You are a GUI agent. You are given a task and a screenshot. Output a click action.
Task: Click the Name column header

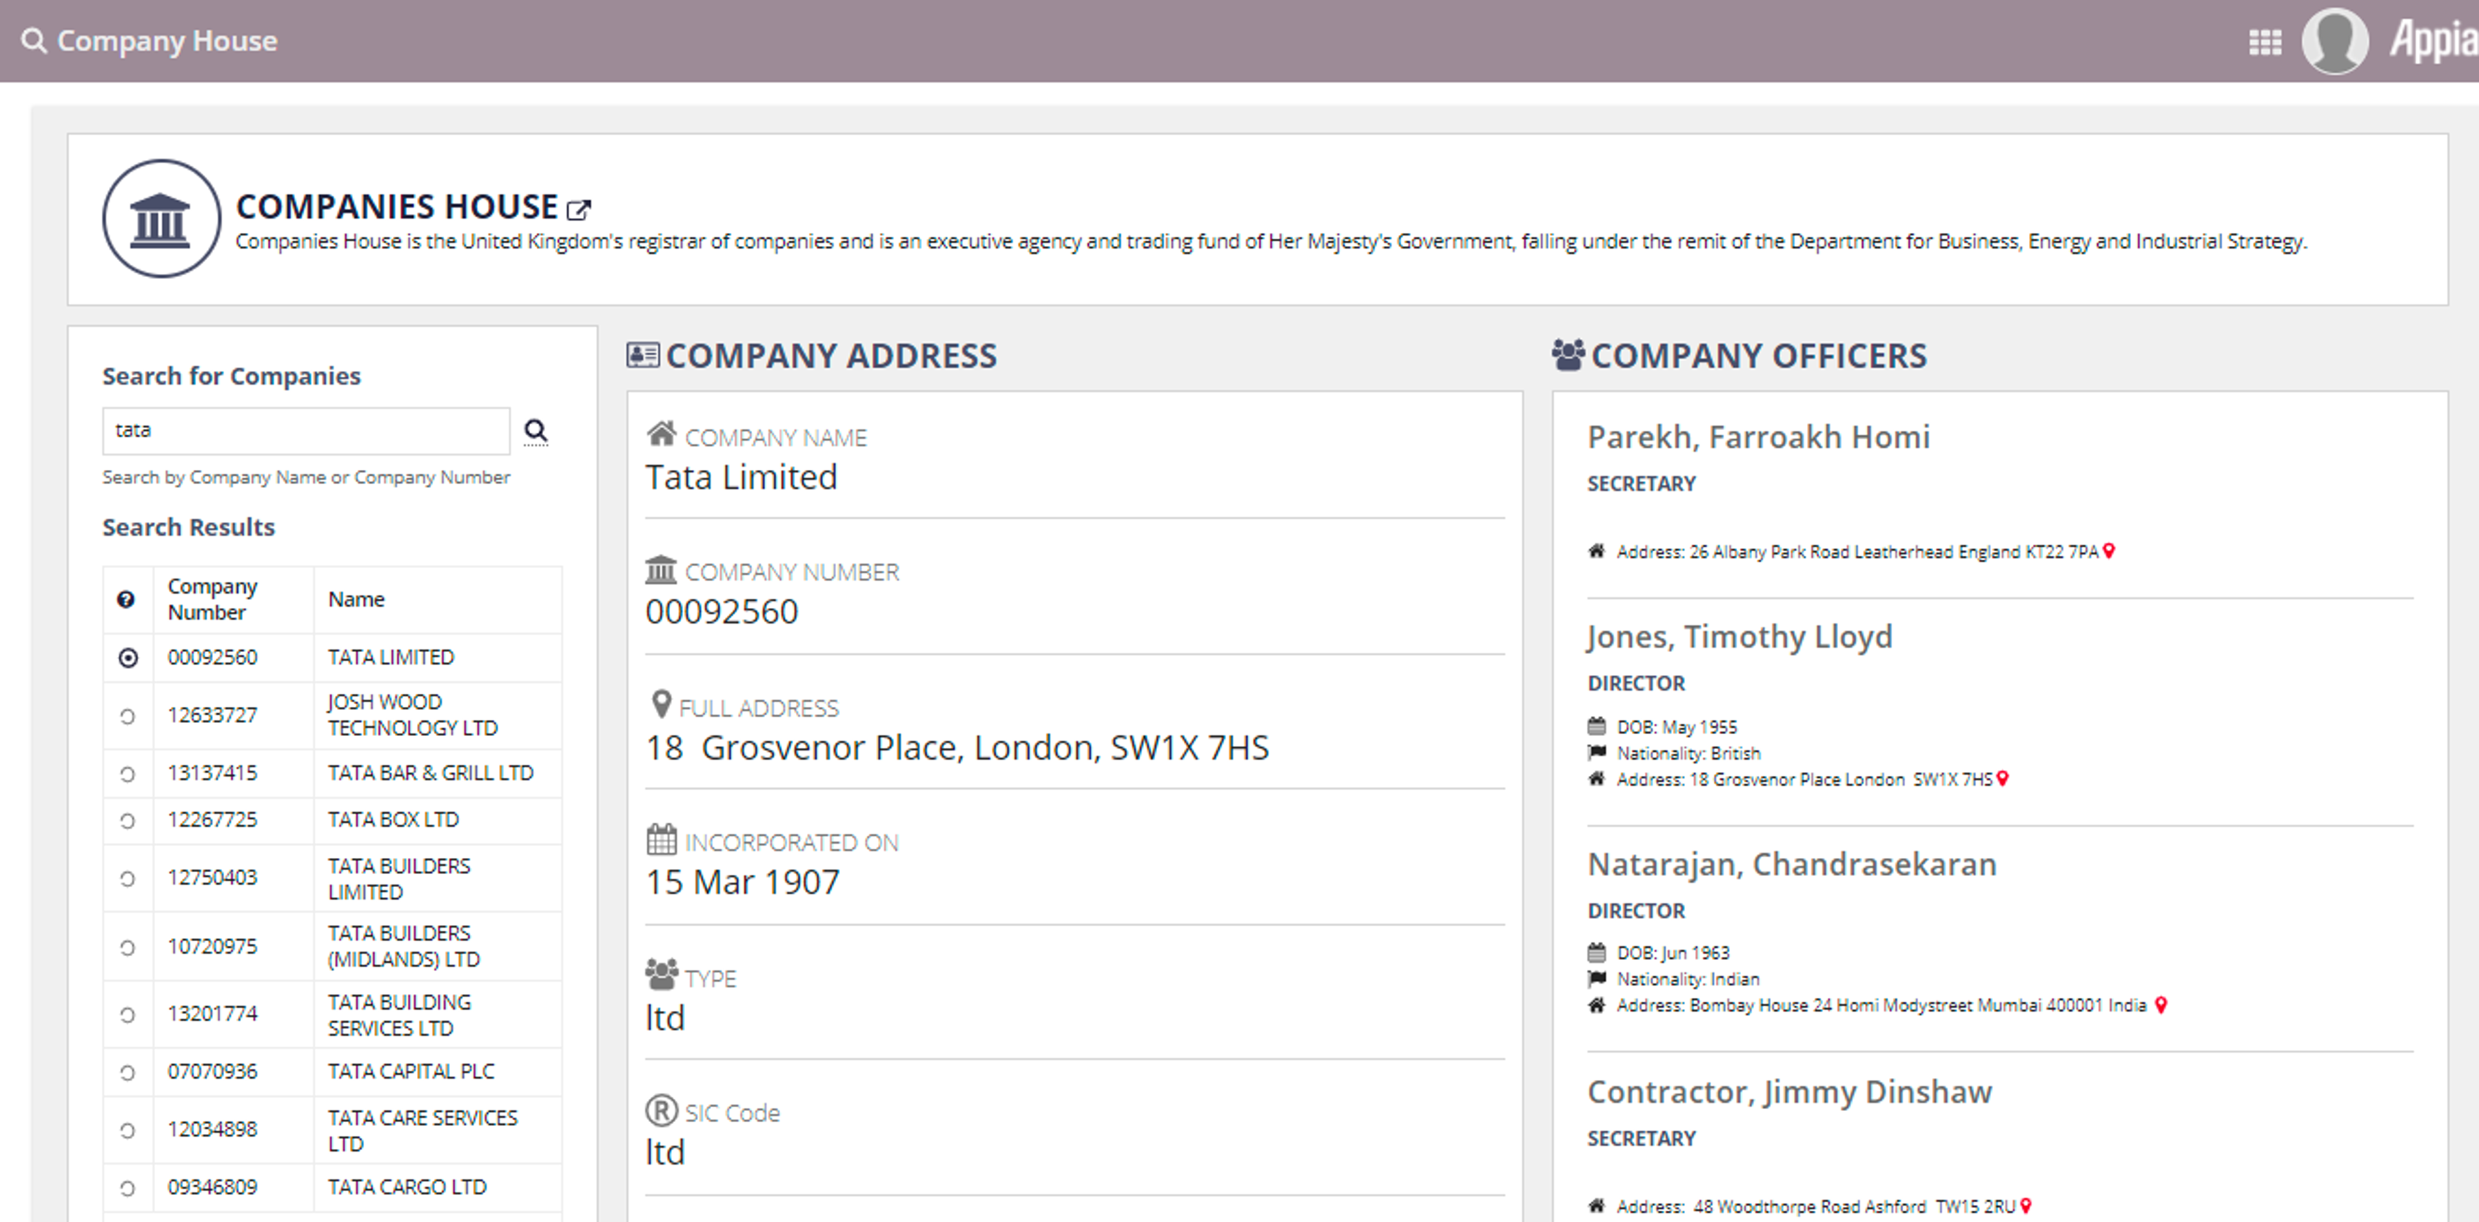pos(356,600)
